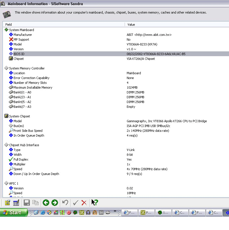This screenshot has width=229, height=230.
Task: Click the System Mainboard green diamond icon
Action: pyautogui.click(x=6, y=30)
